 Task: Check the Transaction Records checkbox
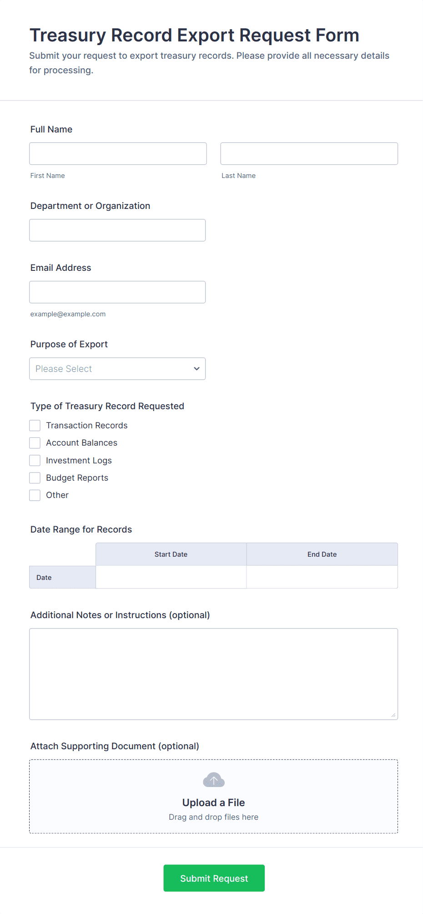point(35,426)
